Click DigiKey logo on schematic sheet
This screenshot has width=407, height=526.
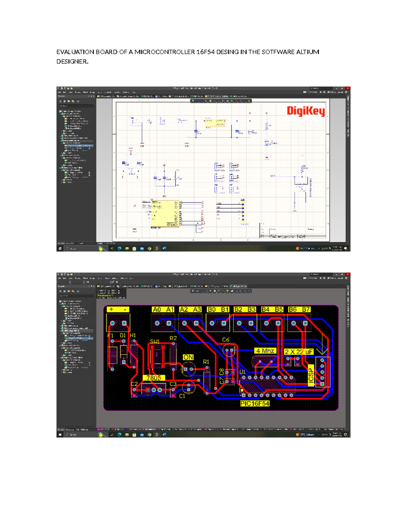[306, 111]
